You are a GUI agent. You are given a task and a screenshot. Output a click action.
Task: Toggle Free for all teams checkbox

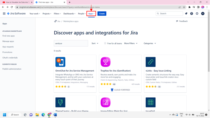coord(105,43)
